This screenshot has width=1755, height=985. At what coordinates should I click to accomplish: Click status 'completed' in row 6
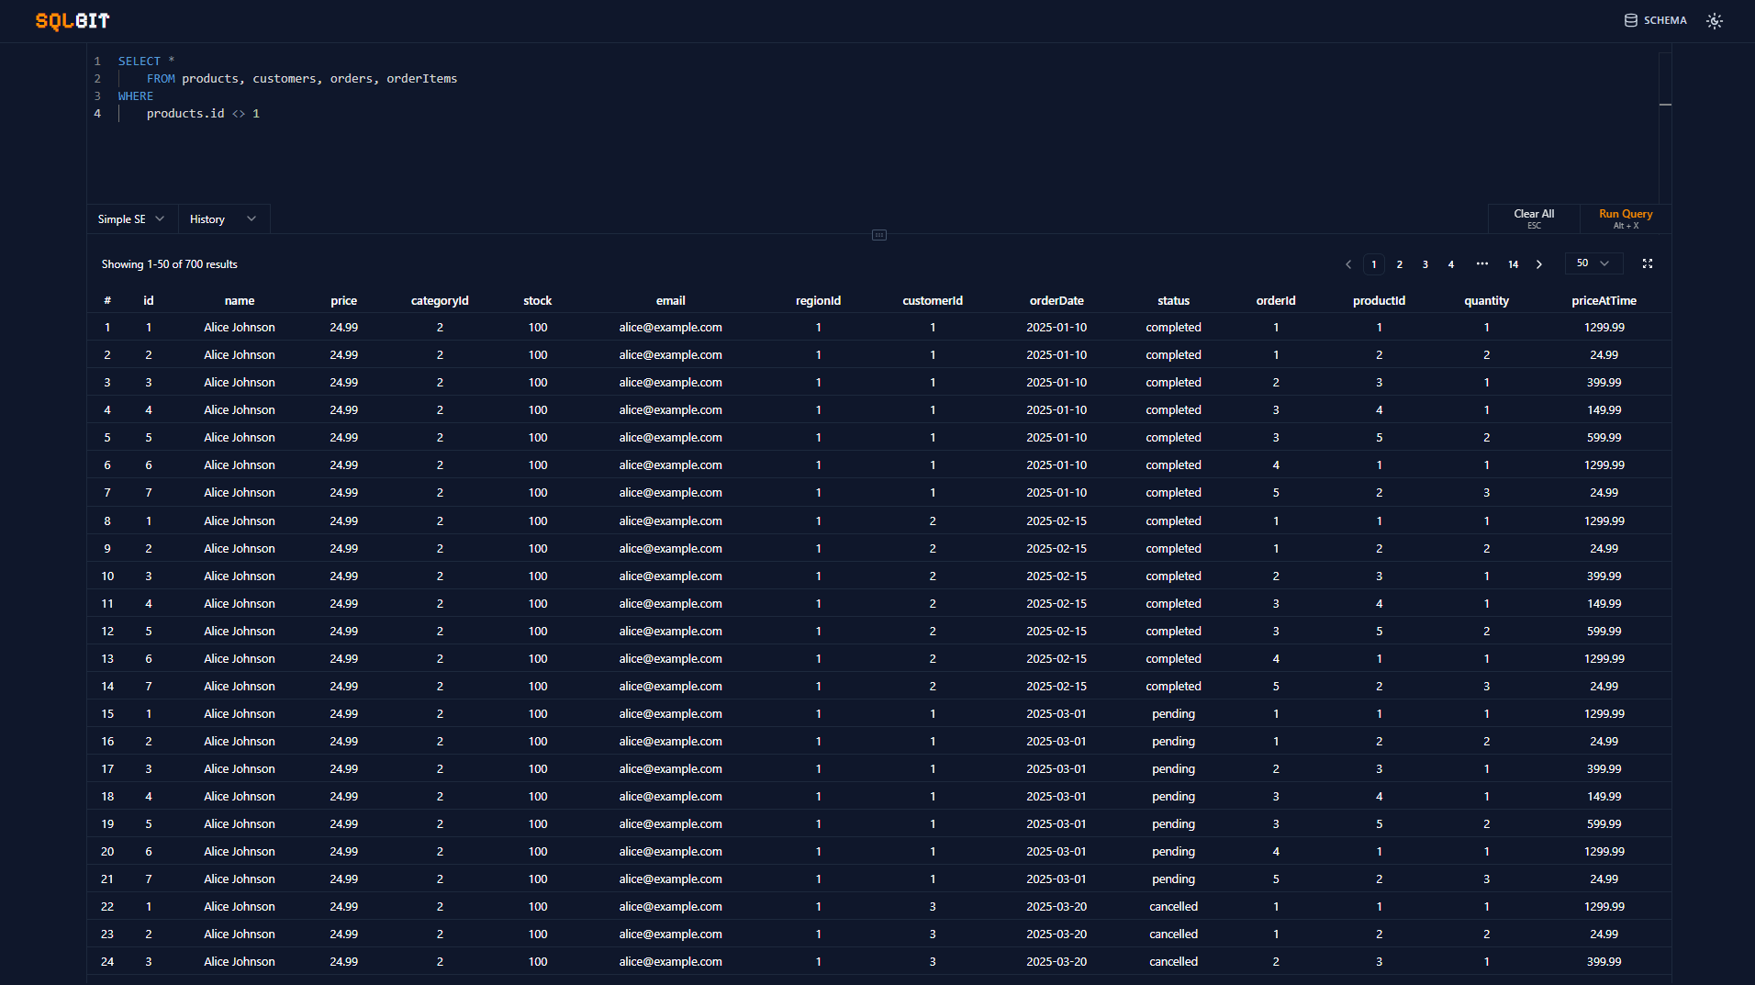pyautogui.click(x=1174, y=465)
